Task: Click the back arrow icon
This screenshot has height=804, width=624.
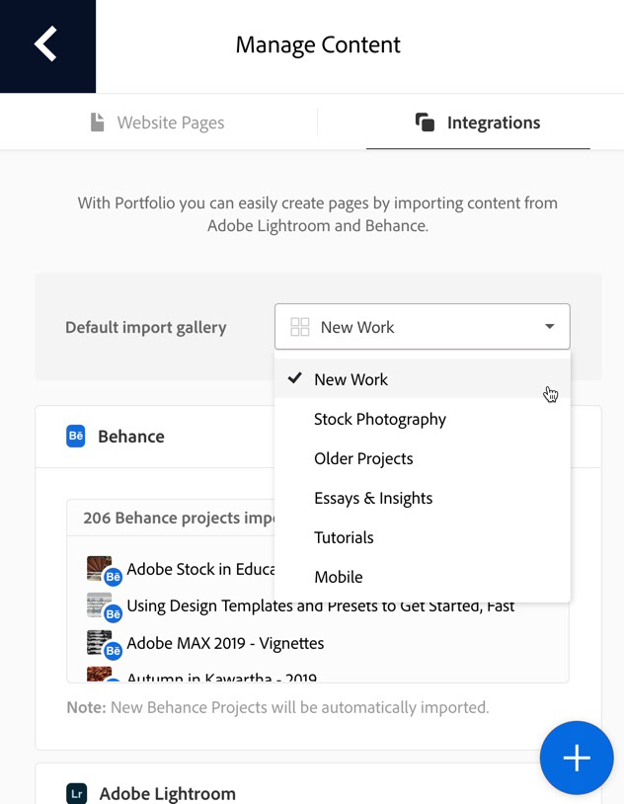Action: click(46, 44)
